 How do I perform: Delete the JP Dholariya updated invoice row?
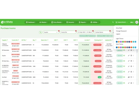(131, 66)
